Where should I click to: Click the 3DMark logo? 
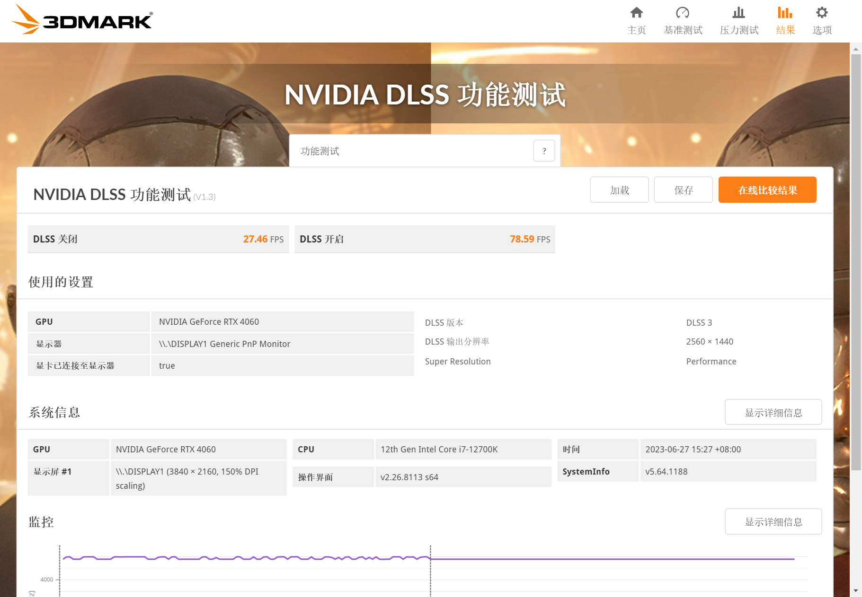(82, 20)
